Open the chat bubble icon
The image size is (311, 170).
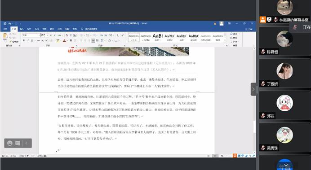pyautogui.click(x=18, y=143)
